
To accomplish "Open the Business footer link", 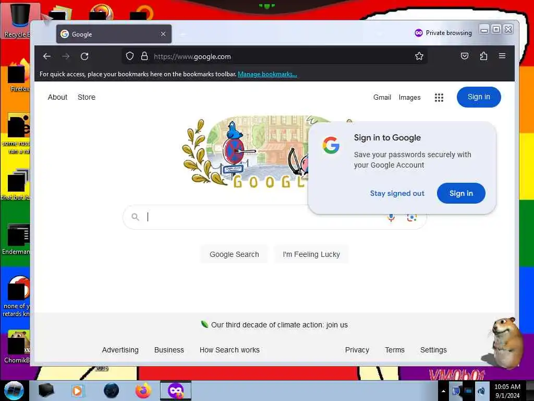I will pyautogui.click(x=169, y=350).
